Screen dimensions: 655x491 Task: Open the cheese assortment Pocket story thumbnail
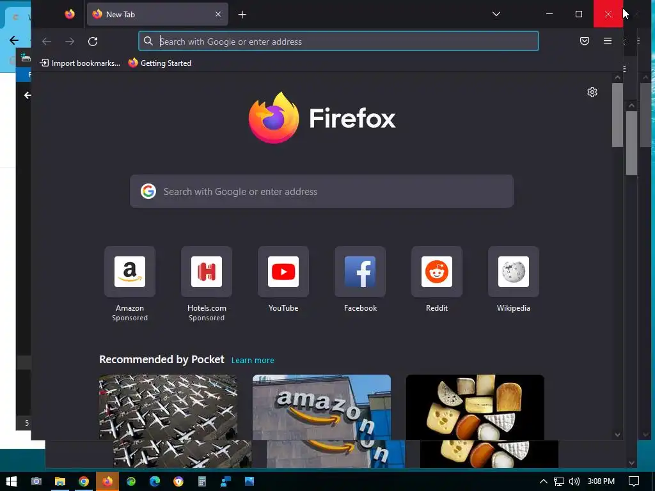[475, 407]
